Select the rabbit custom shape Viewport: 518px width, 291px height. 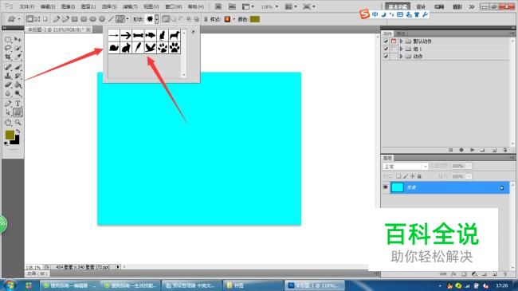(126, 48)
